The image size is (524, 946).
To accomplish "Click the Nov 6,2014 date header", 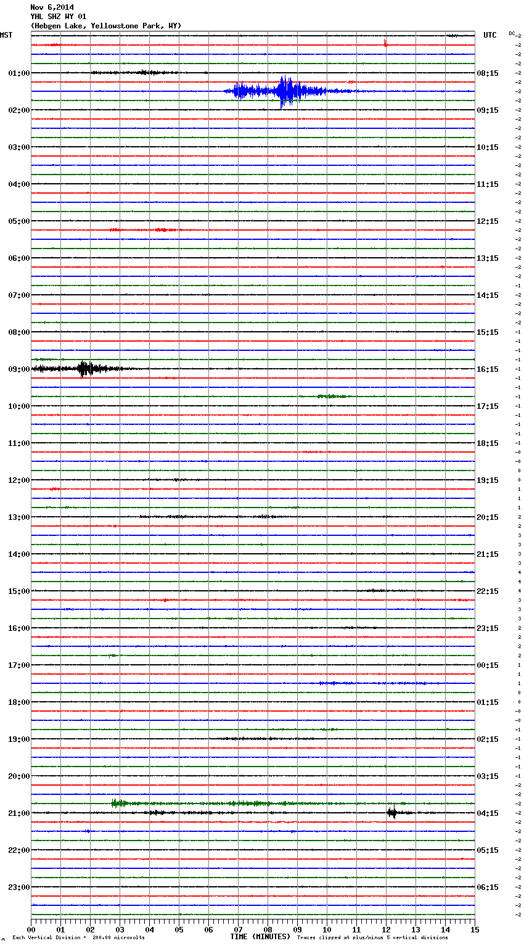I will tap(52, 7).
